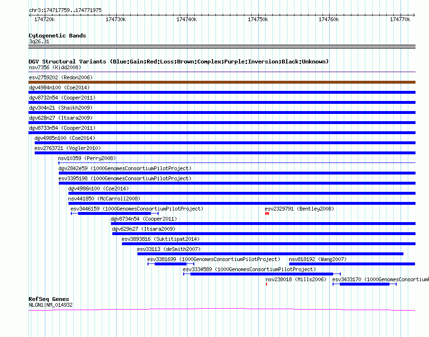Click the magenta NLGN1 gene line
The image size is (429, 337).
[222, 309]
